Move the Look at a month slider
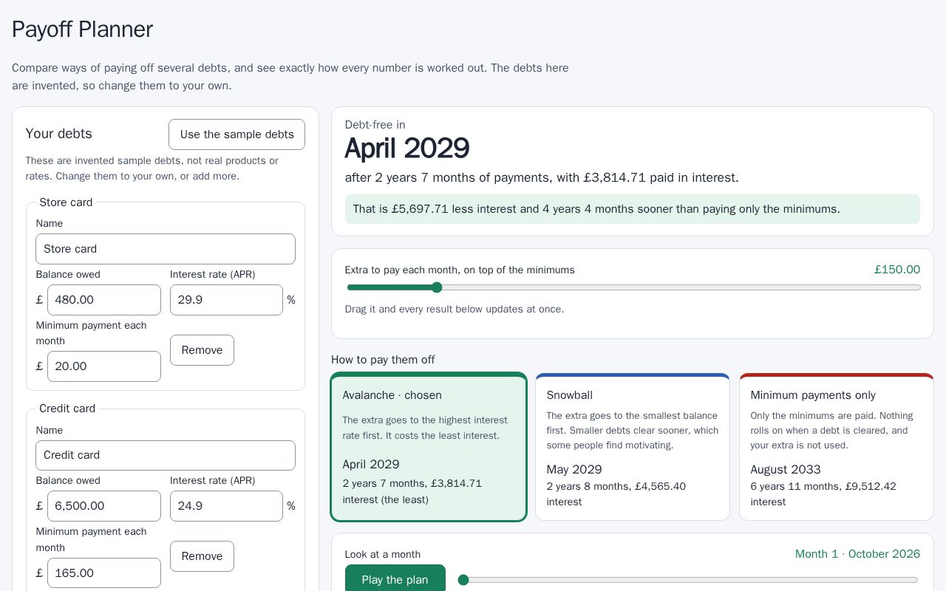 pos(688,580)
